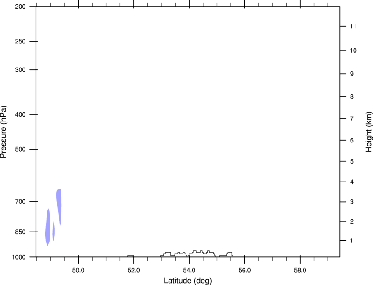The height and width of the screenshot is (285, 373).
Task: Click the 'Latitude (deg)' axis title
Action: (x=188, y=281)
